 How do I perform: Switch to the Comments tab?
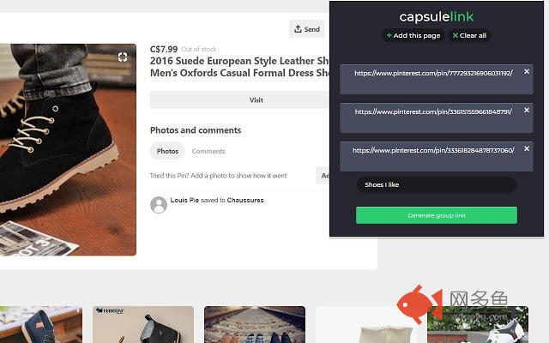(x=208, y=151)
